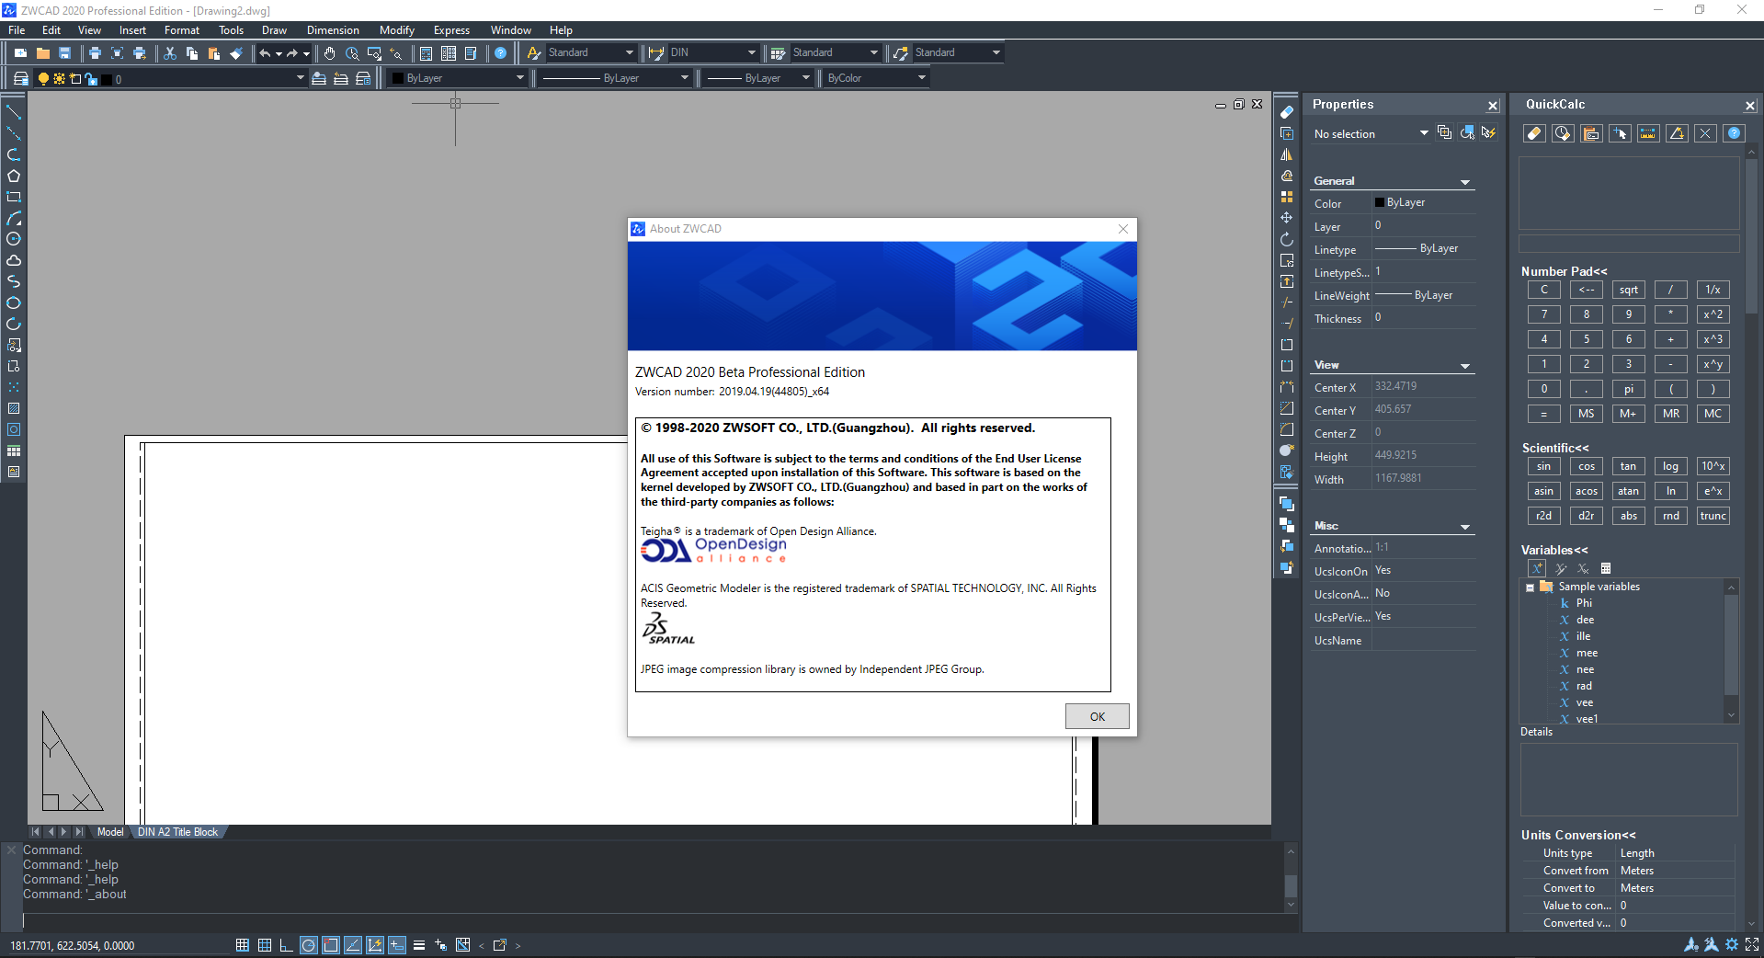The height and width of the screenshot is (958, 1764).
Task: Open the Express menu
Action: pos(451,30)
